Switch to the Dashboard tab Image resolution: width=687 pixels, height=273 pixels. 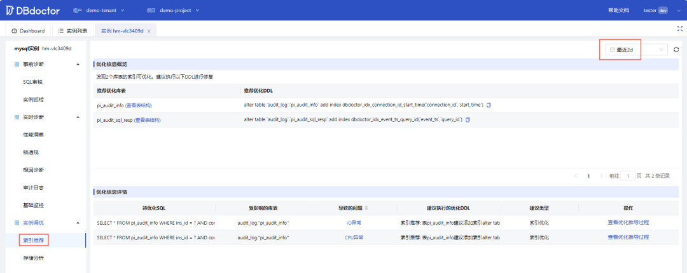point(28,31)
